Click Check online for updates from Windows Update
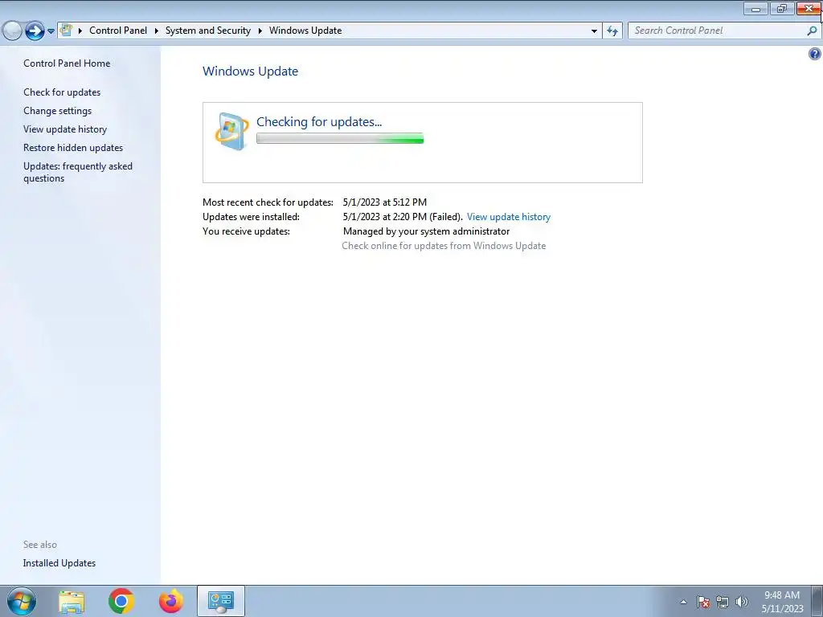This screenshot has height=617, width=823. pyautogui.click(x=444, y=246)
